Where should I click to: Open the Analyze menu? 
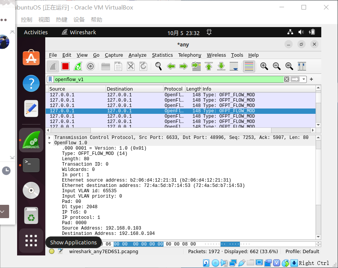pos(137,55)
